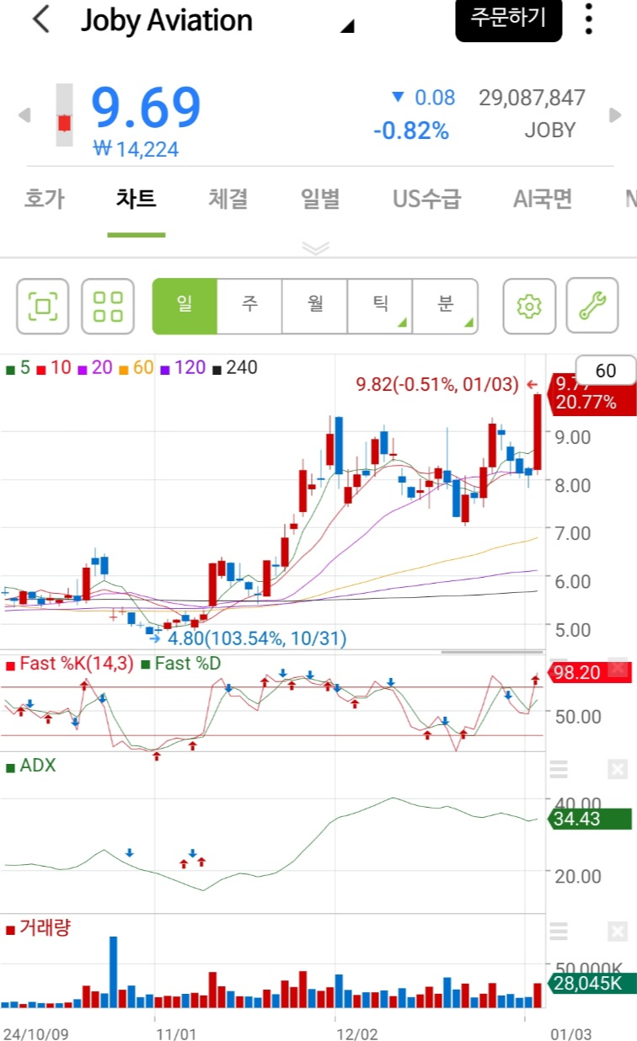
Task: Edit the 60 candle count field
Action: tap(605, 371)
